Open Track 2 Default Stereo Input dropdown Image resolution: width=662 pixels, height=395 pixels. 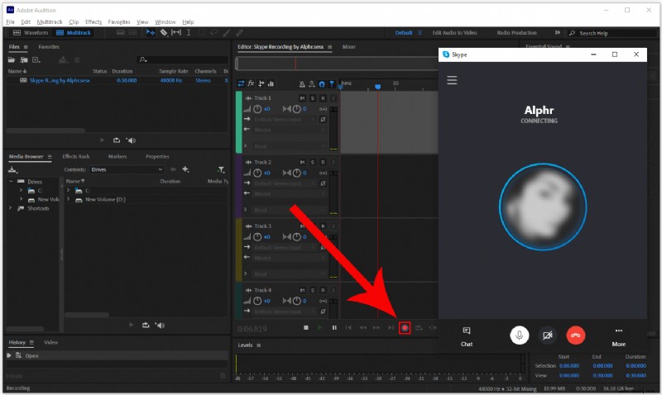pos(284,183)
